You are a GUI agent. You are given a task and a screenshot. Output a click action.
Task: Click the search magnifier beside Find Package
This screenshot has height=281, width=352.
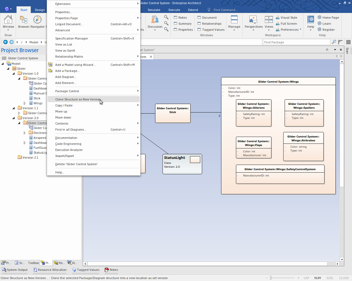click(x=334, y=42)
